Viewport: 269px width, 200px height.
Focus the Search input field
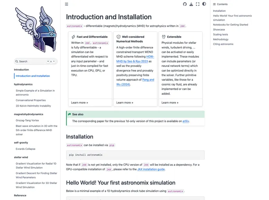(36, 61)
